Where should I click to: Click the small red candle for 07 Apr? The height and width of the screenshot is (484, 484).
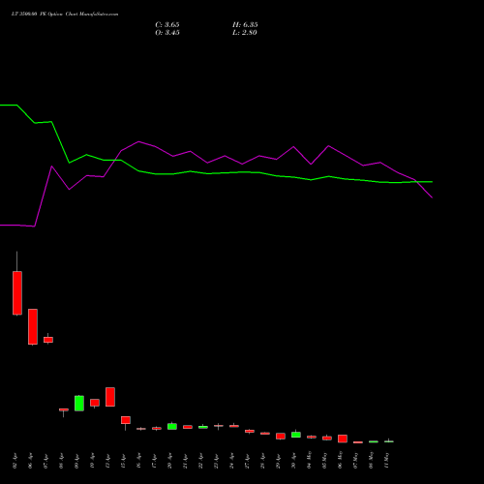(48, 340)
